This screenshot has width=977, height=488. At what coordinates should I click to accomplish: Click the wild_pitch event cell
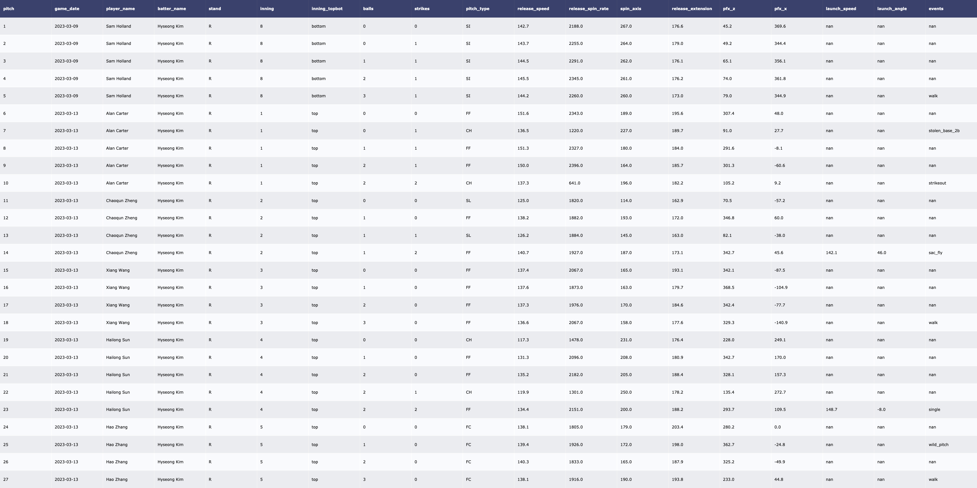[938, 444]
